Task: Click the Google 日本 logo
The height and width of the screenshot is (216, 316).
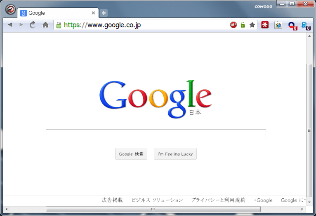Action: (156, 99)
